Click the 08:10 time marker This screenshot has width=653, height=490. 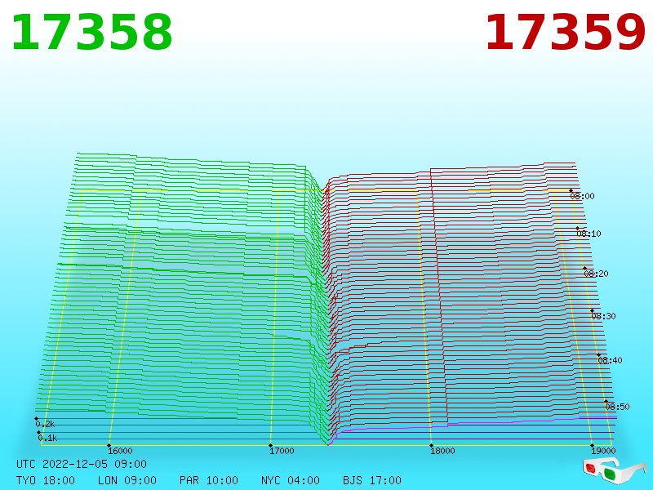pos(589,234)
